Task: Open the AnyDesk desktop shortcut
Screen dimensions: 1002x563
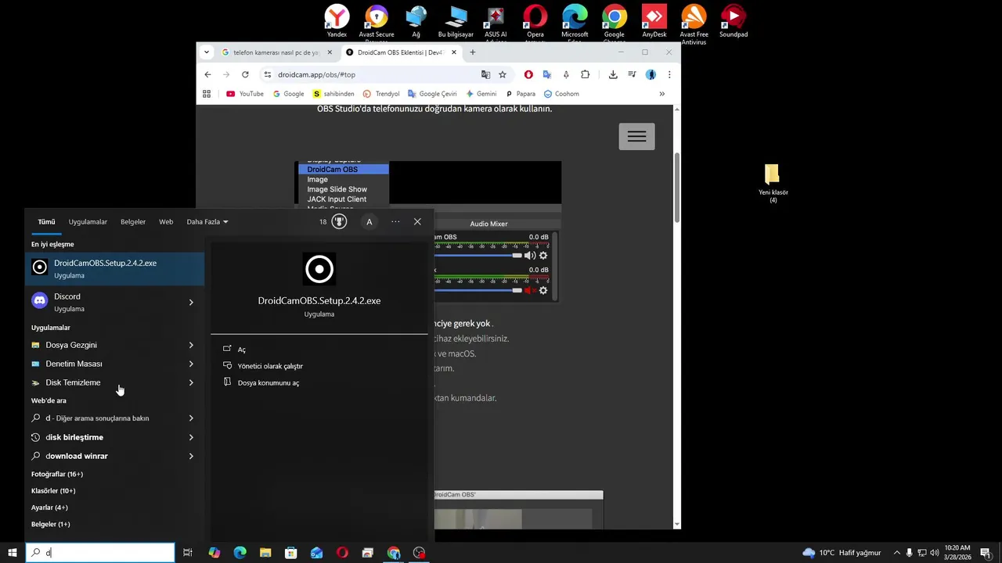Action: click(x=654, y=21)
